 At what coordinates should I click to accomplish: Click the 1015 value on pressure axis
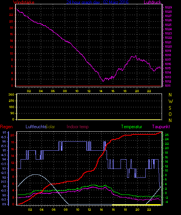168,68
